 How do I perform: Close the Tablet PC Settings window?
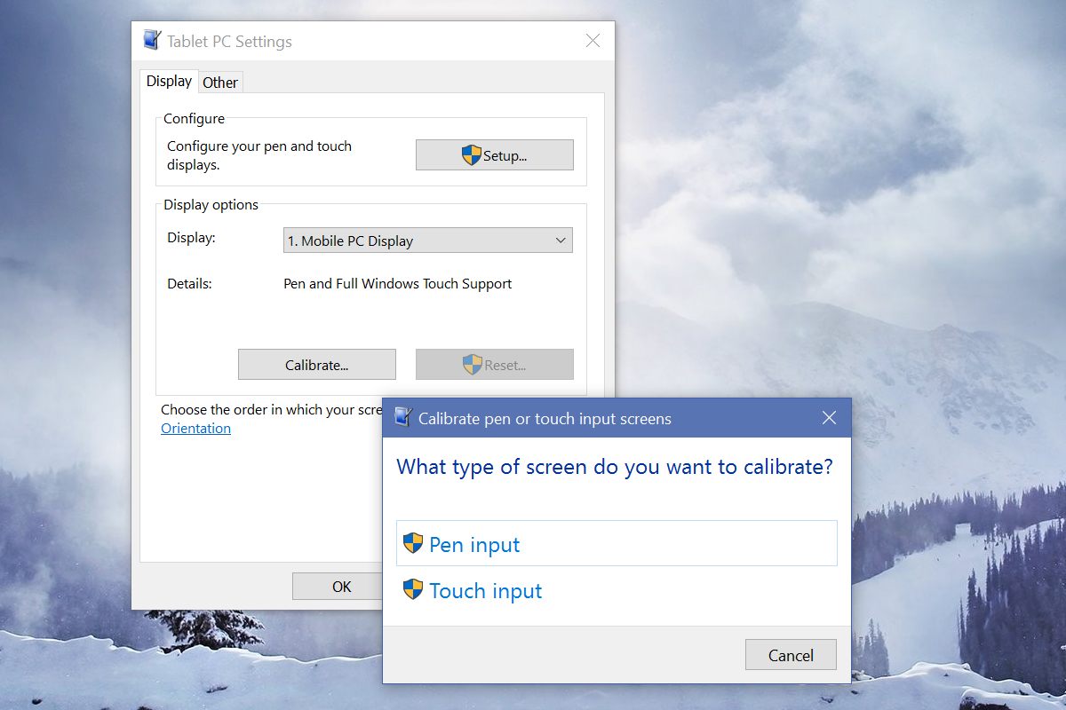pos(593,41)
